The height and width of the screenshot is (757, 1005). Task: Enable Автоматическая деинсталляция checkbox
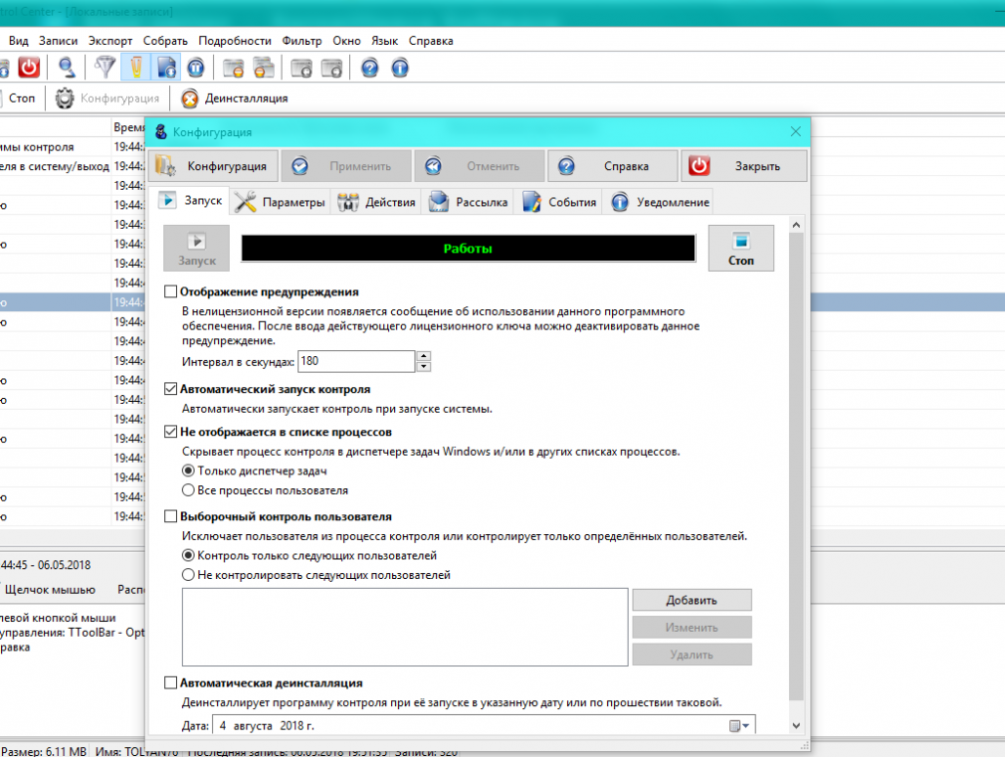[170, 683]
